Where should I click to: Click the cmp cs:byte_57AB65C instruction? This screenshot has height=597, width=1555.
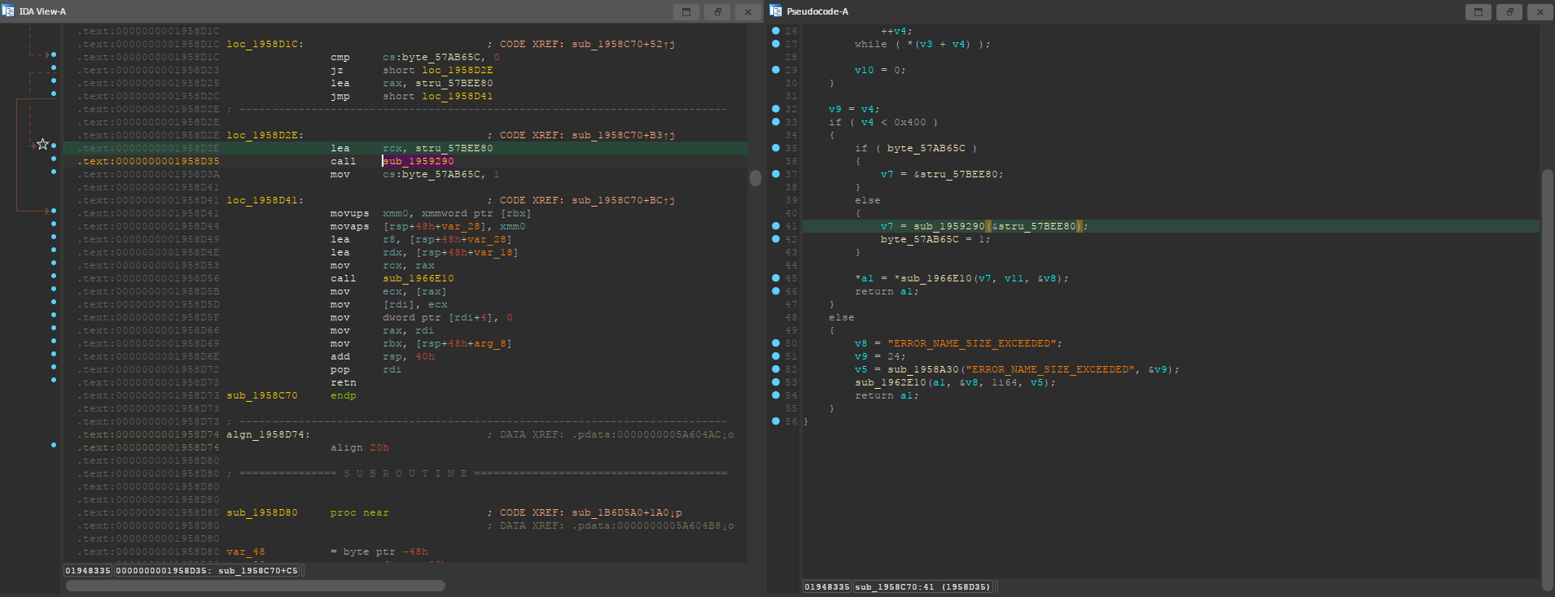[x=415, y=57]
